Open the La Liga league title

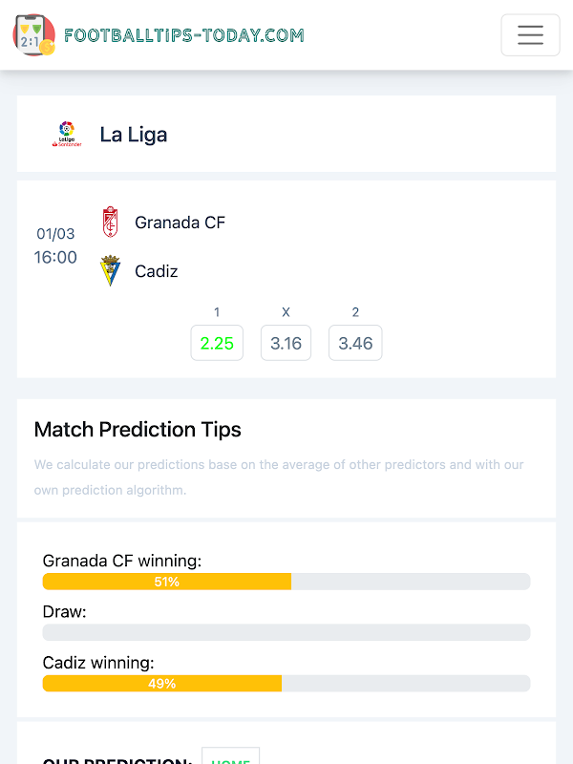(x=134, y=135)
